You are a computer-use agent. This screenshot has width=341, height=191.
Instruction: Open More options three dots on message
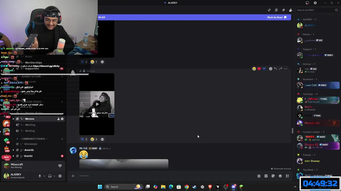286,69
